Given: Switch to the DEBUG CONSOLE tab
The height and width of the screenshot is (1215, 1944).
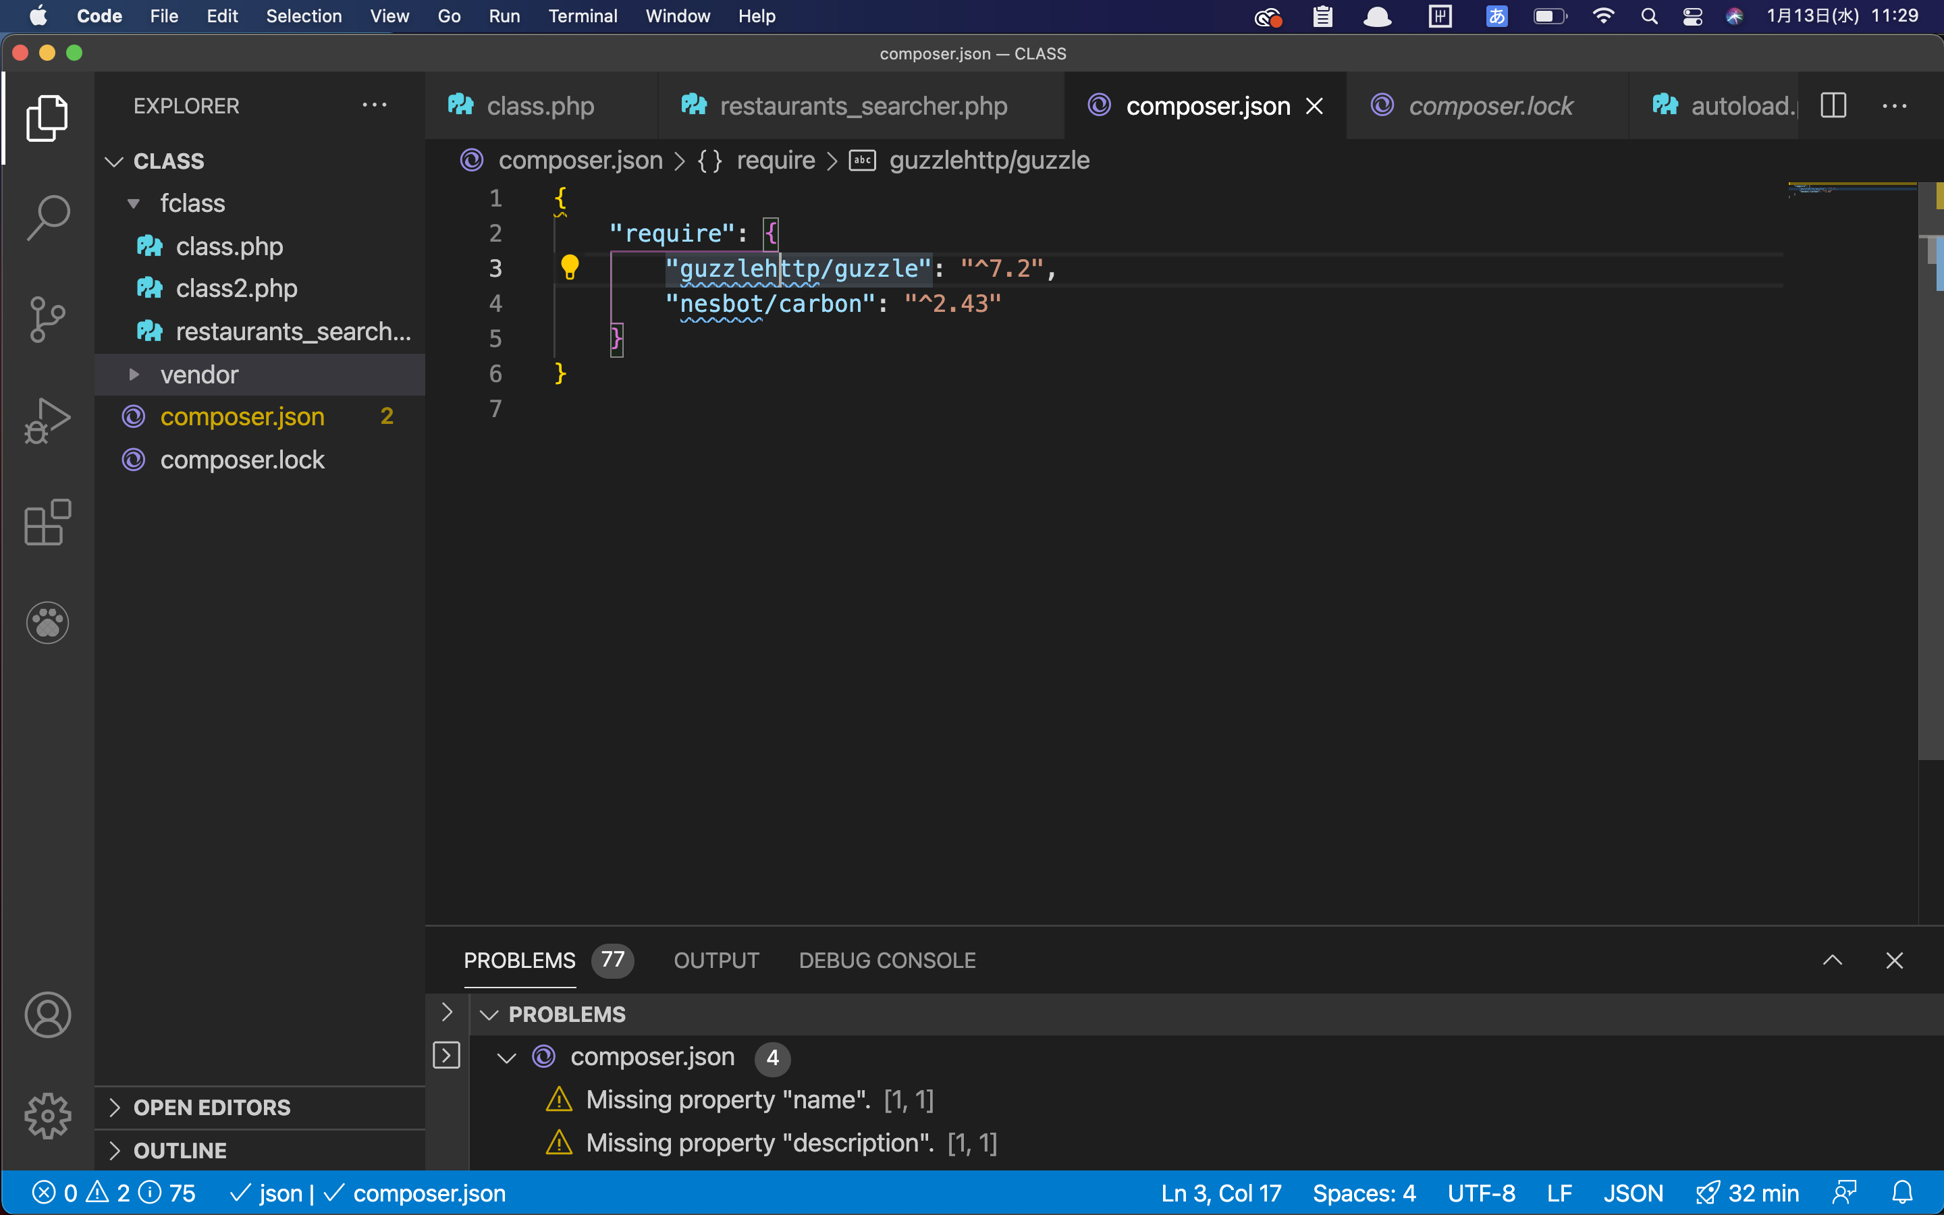Looking at the screenshot, I should point(886,959).
